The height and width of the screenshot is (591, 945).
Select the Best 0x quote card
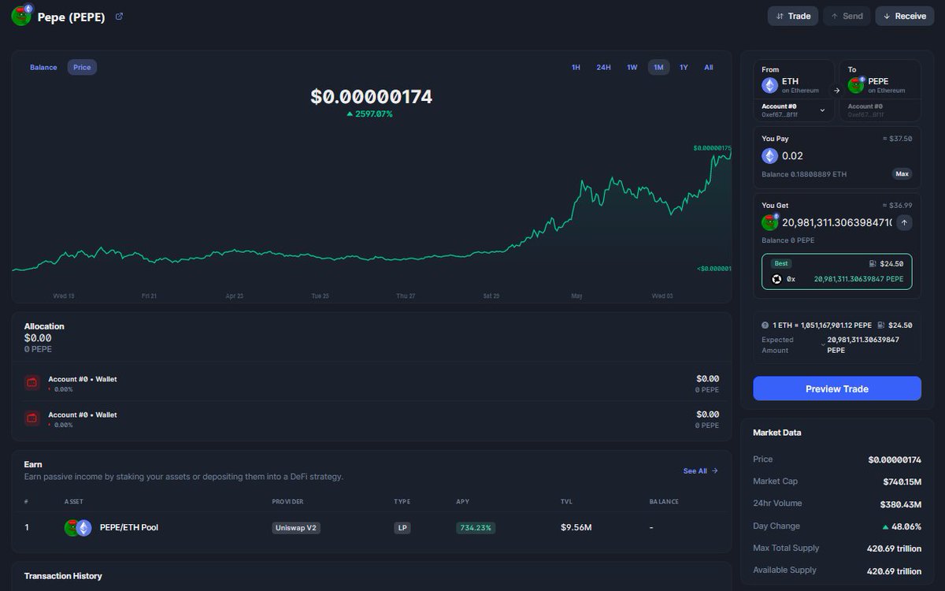click(x=837, y=272)
